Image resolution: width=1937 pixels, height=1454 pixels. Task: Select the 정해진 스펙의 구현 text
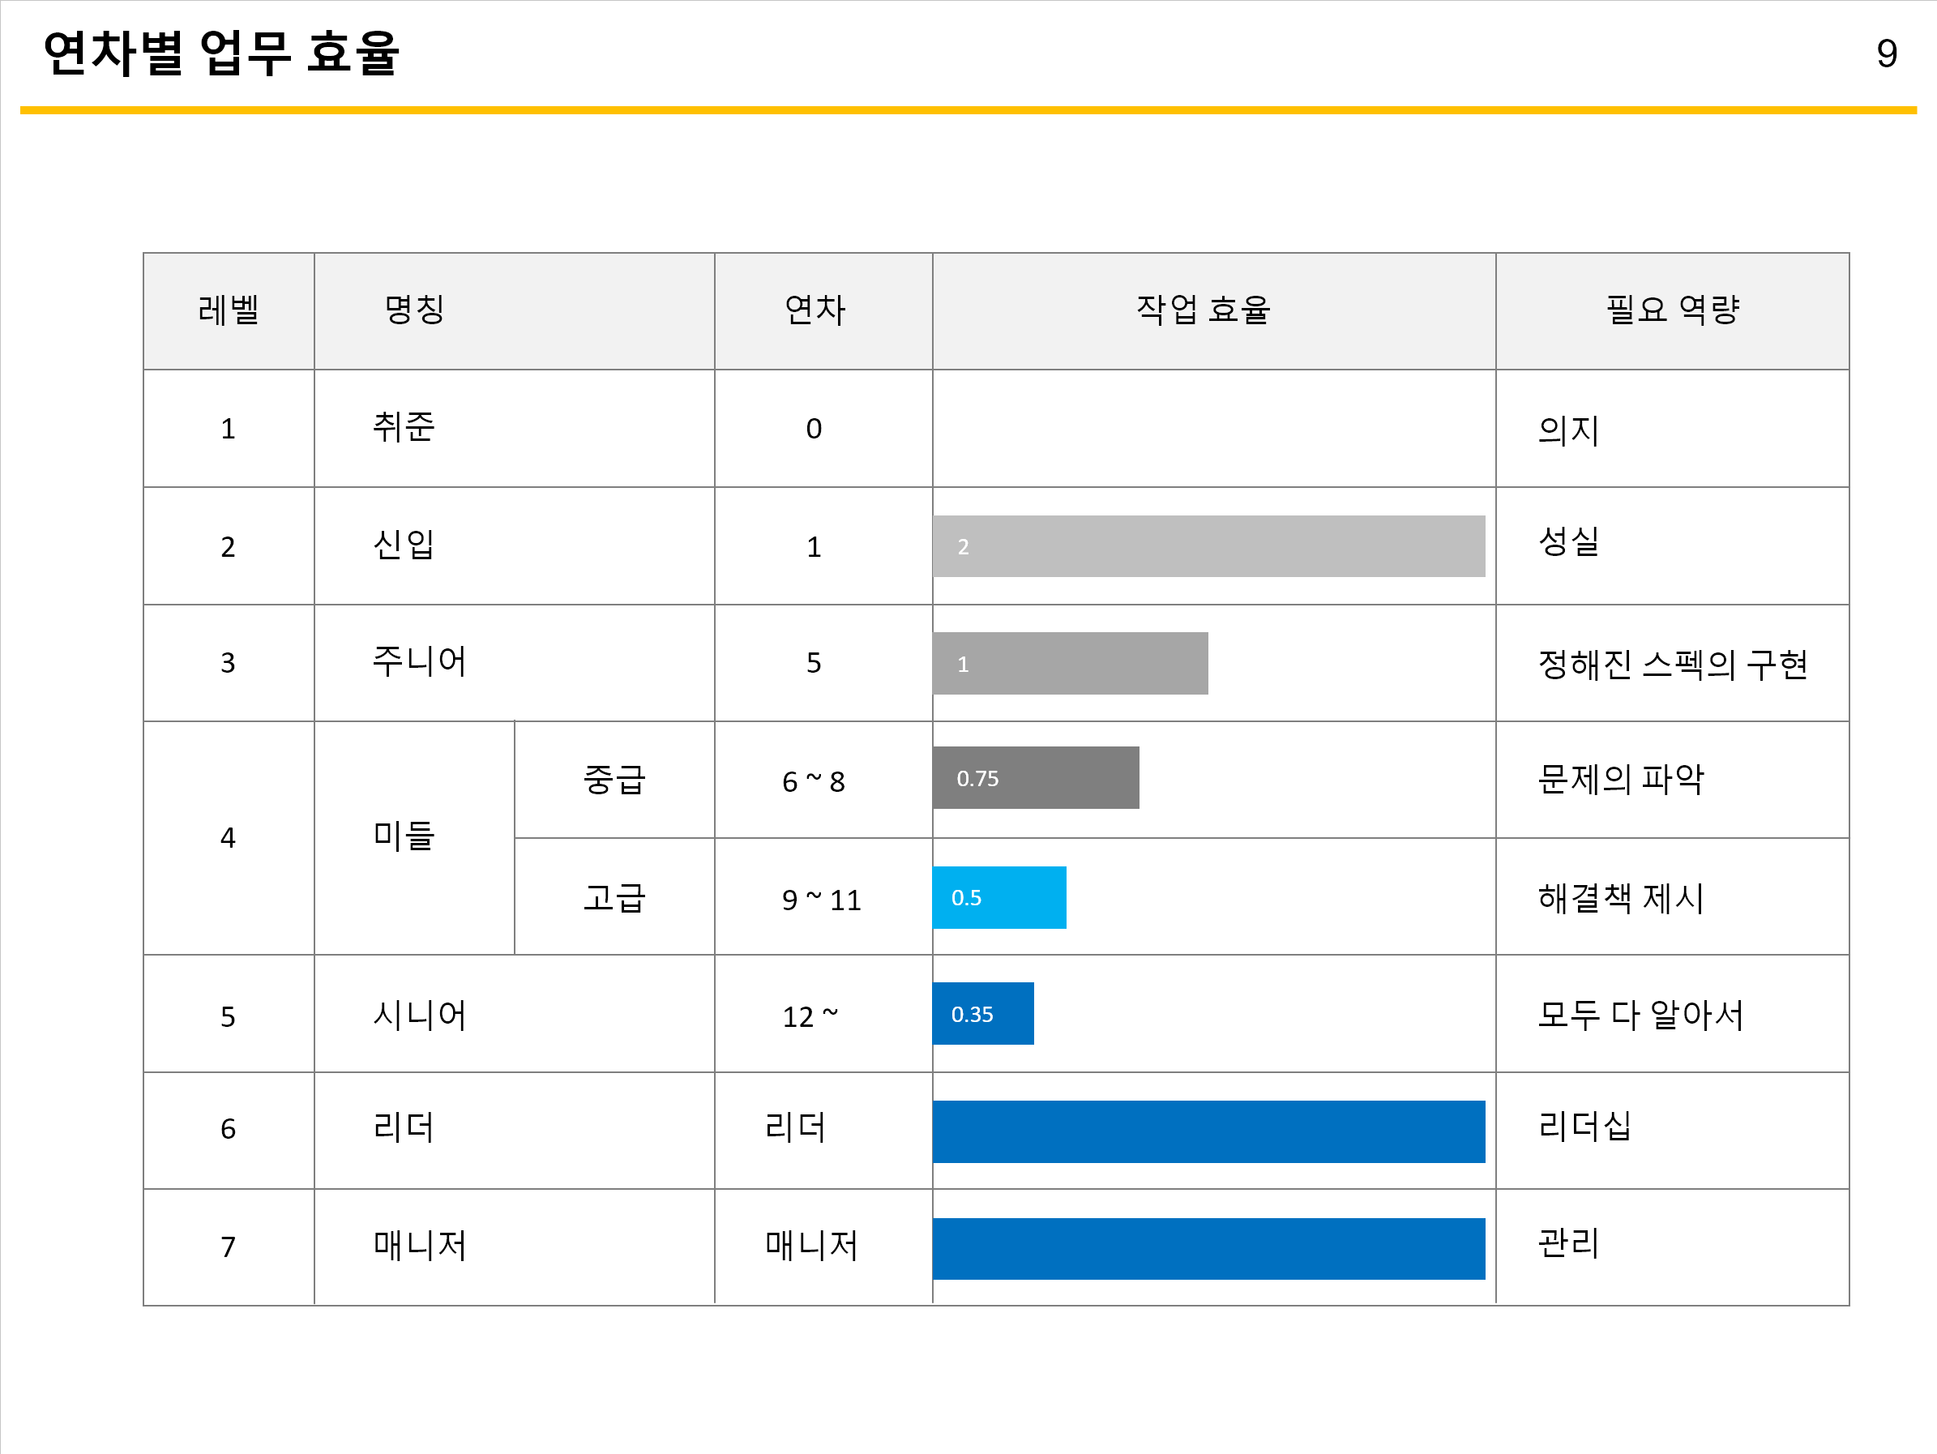pos(1672,664)
